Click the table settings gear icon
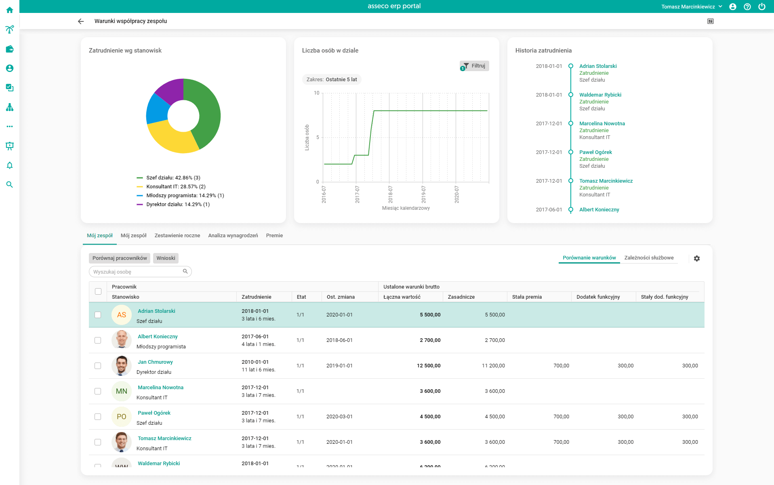The height and width of the screenshot is (485, 774). (x=697, y=258)
